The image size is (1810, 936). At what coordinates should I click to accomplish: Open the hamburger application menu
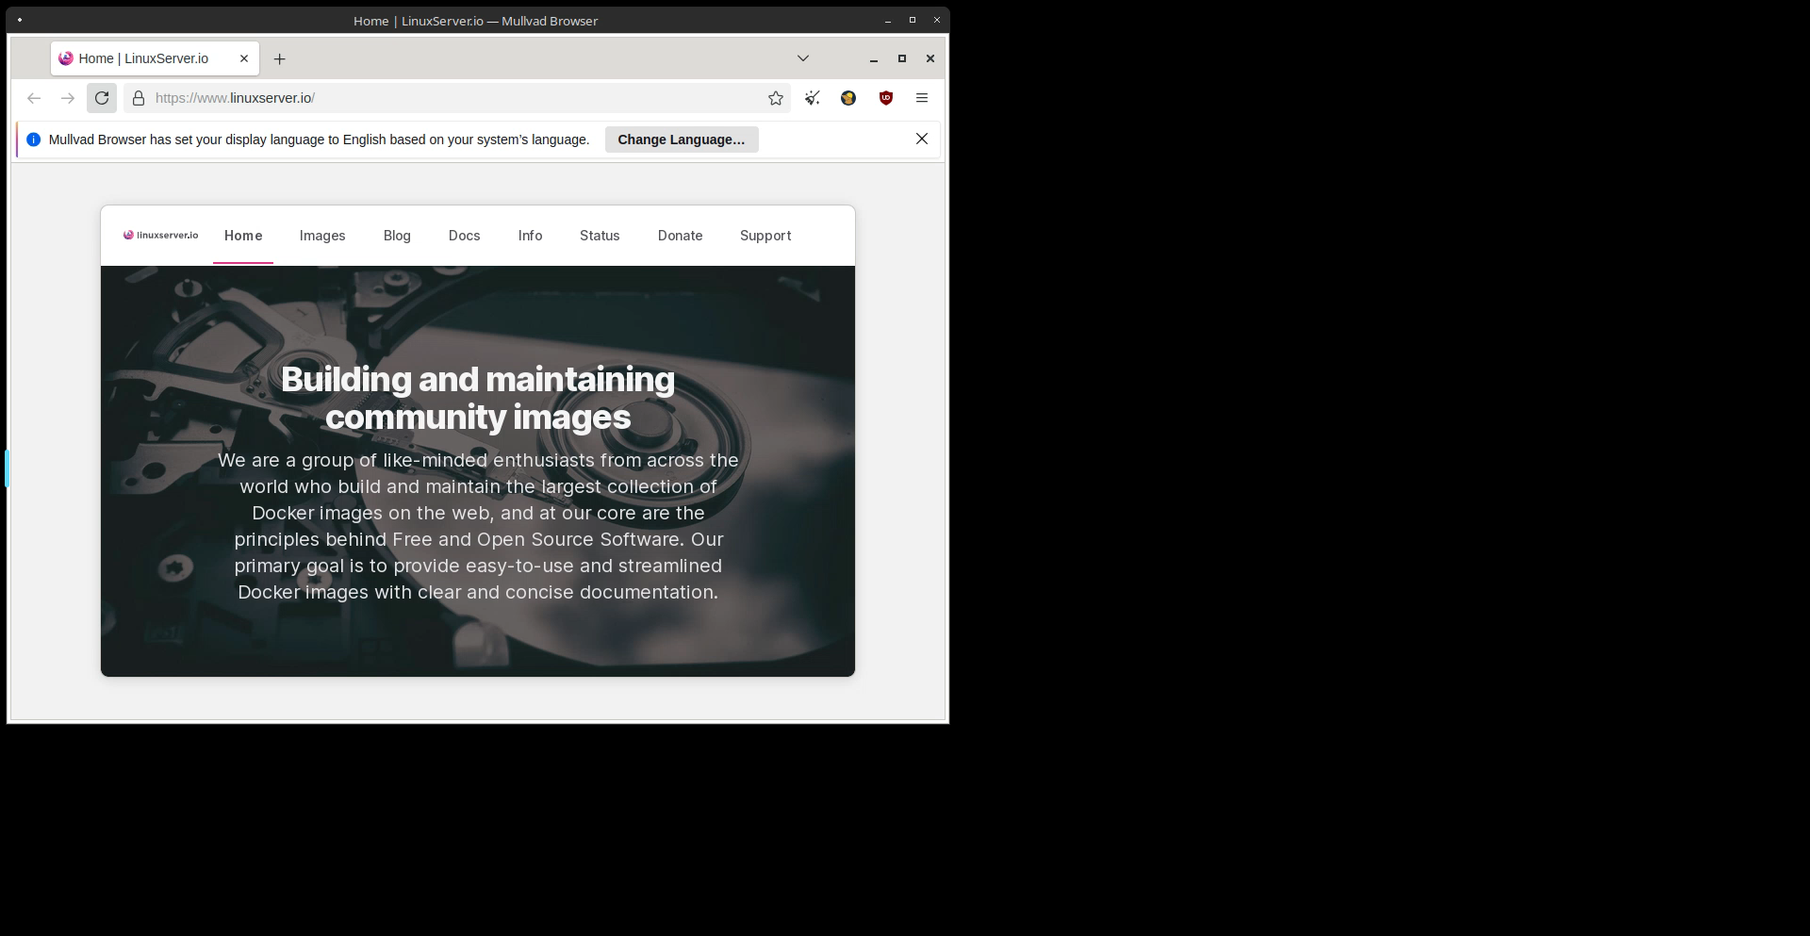pos(922,98)
